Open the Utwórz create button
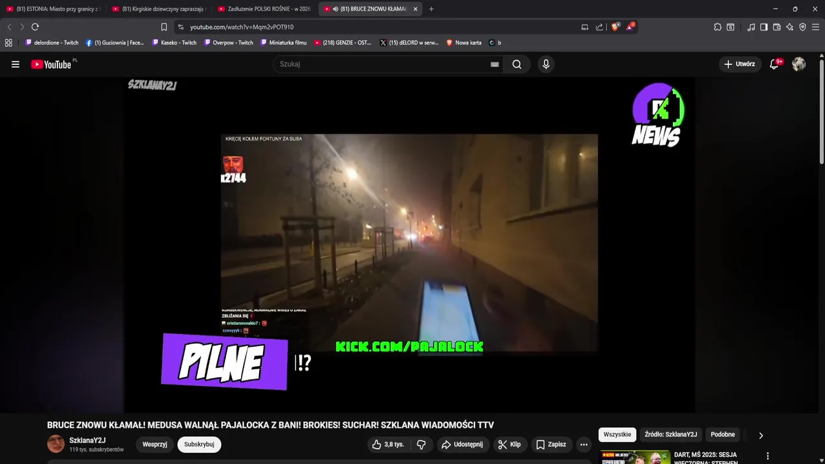 [x=739, y=64]
